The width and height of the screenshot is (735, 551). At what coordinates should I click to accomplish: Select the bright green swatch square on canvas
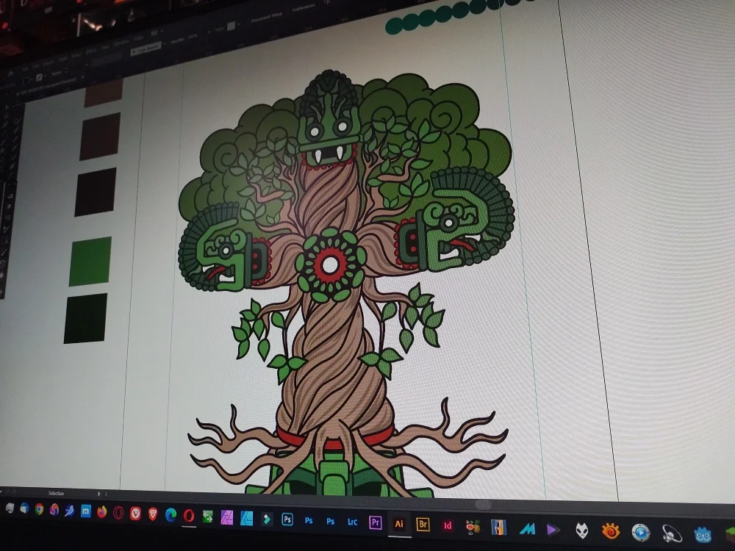[x=90, y=261]
